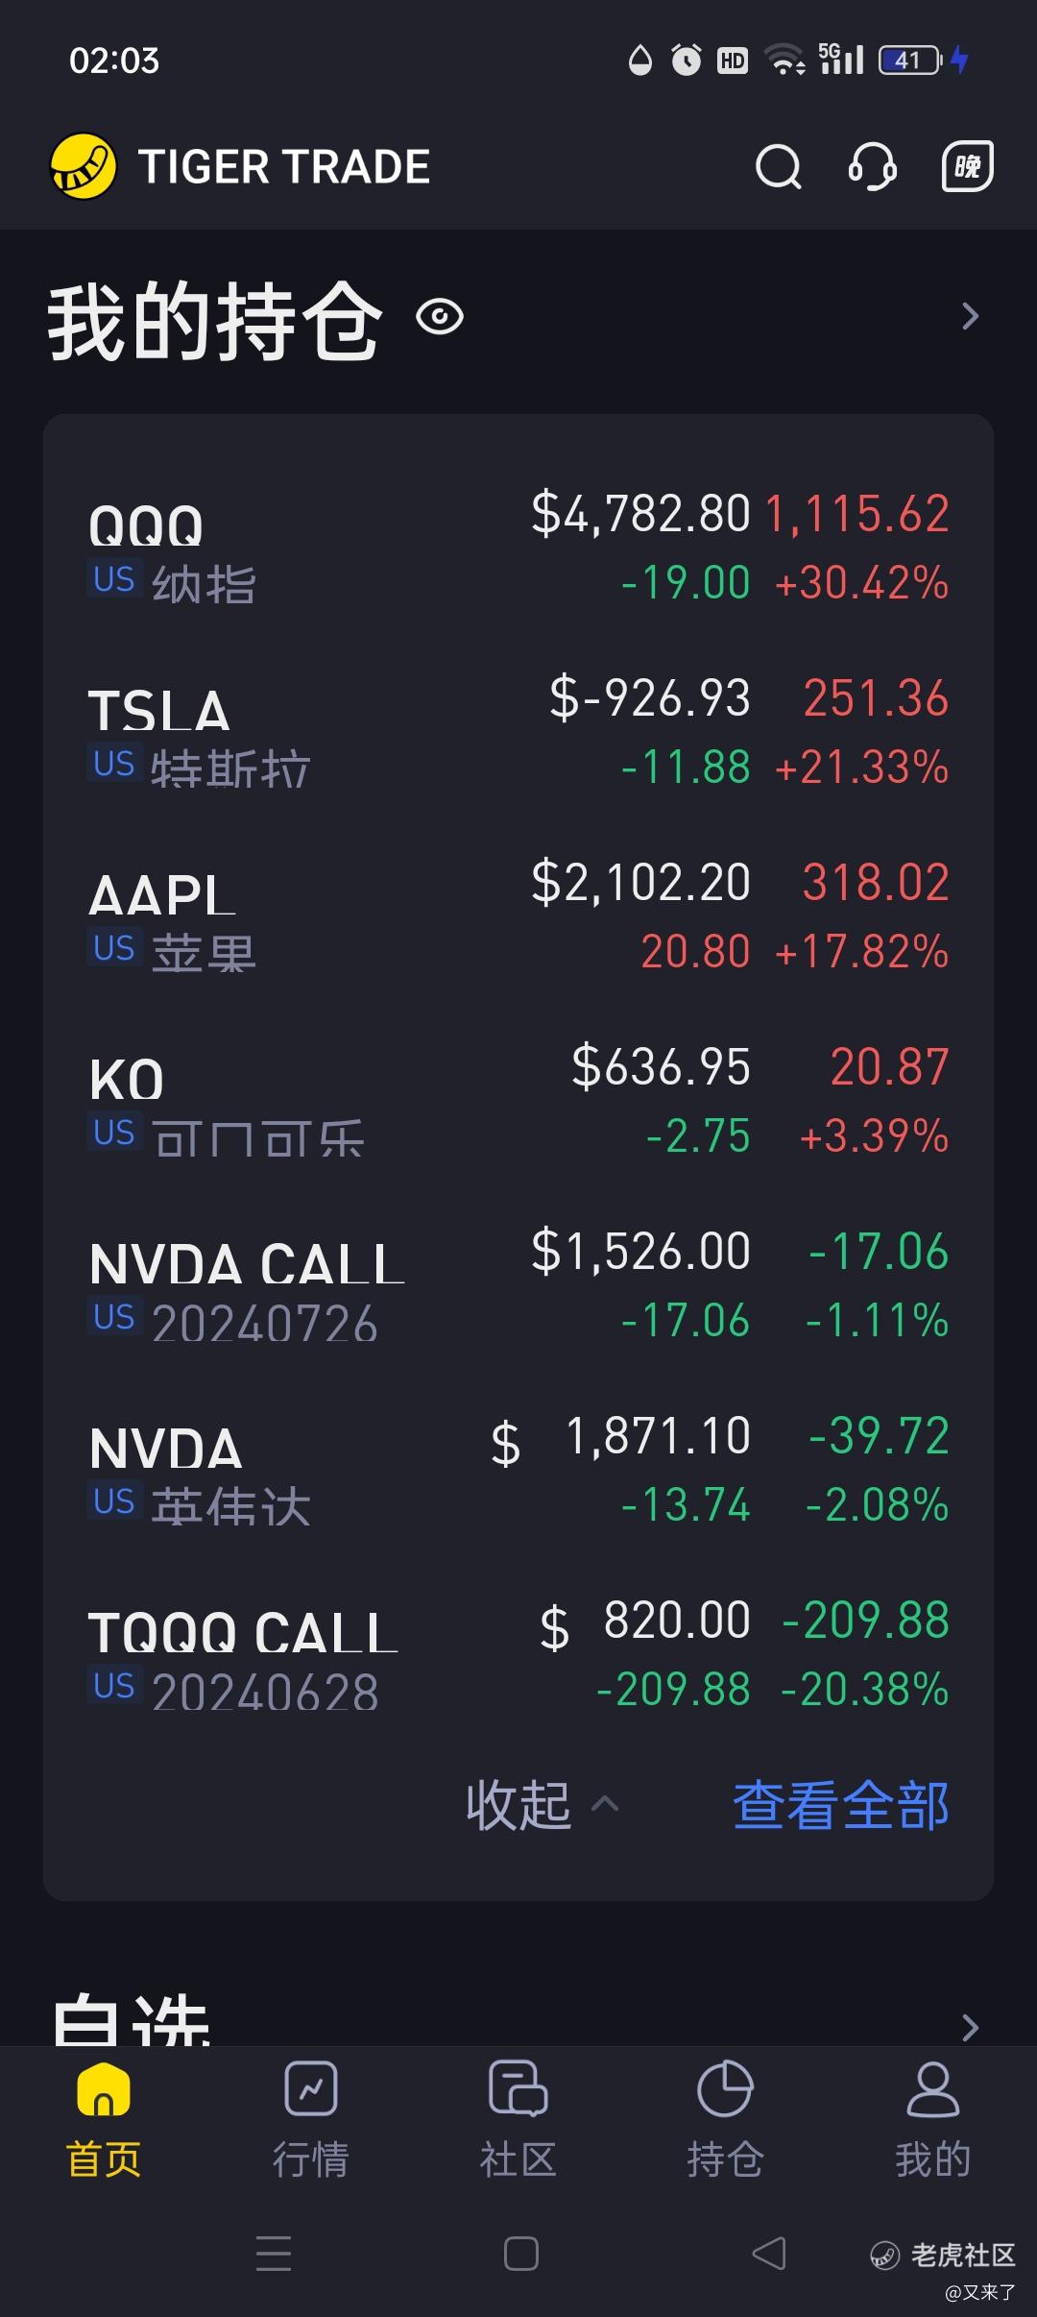Tap the 晚 night-session icon
The width and height of the screenshot is (1037, 2317).
966,167
